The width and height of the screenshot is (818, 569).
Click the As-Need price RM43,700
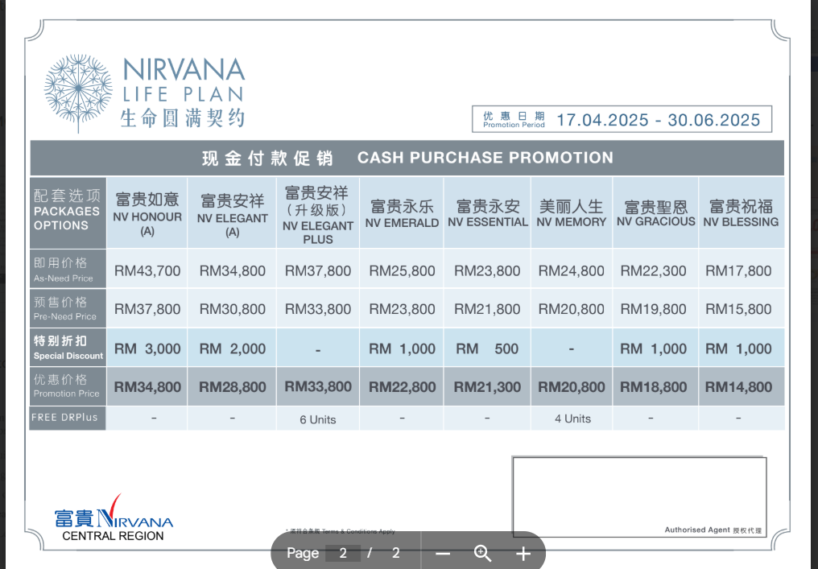pos(147,270)
